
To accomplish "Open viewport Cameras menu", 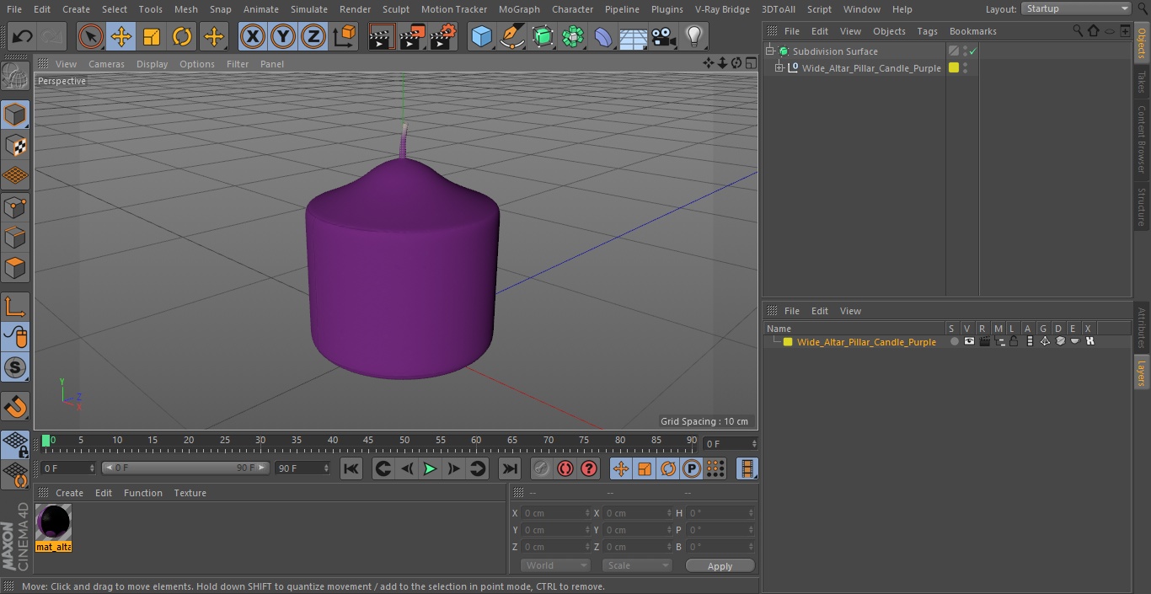I will click(106, 64).
